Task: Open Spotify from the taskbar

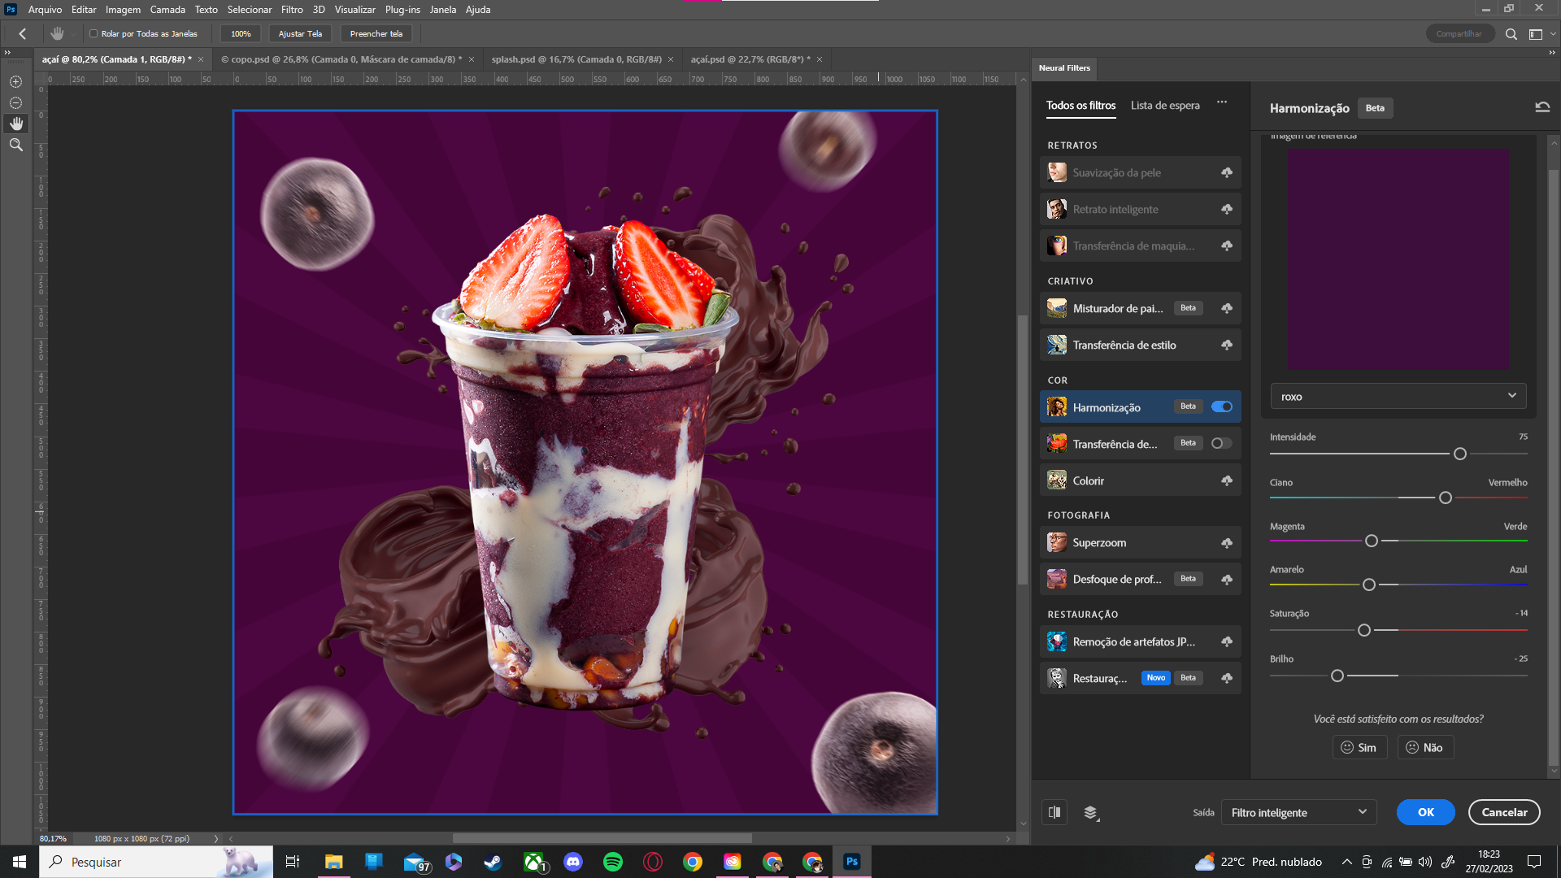Action: tap(613, 862)
